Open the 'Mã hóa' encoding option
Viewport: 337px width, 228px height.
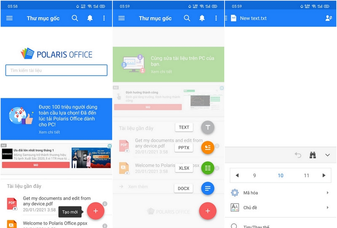pyautogui.click(x=281, y=193)
